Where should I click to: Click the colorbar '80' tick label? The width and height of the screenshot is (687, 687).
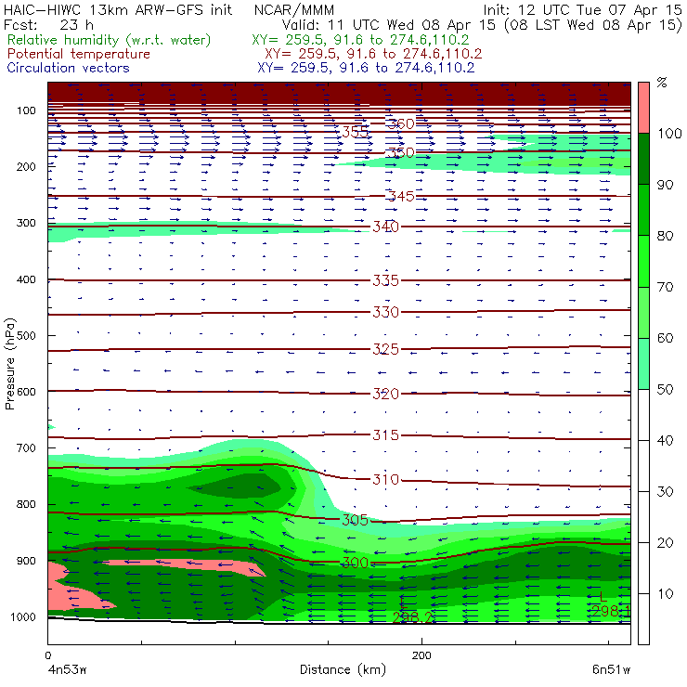point(665,236)
